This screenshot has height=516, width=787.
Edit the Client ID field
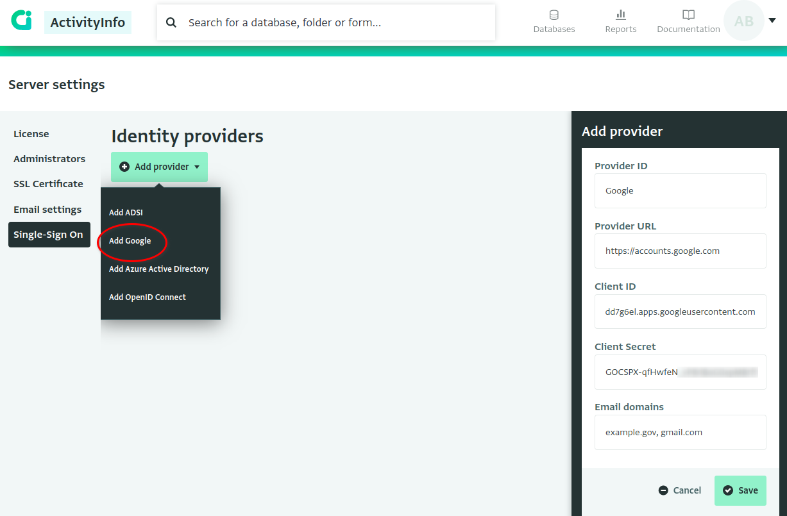680,312
